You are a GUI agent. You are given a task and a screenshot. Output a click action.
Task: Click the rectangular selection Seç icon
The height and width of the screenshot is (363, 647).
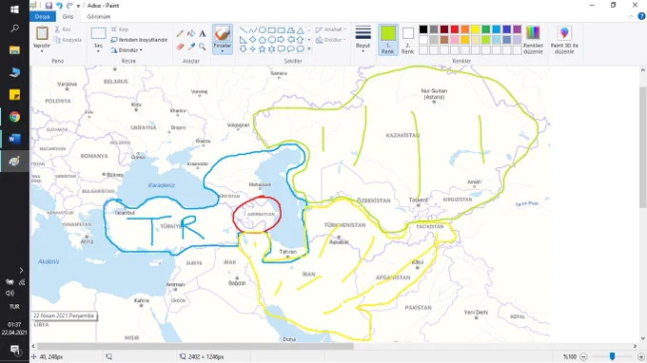click(x=98, y=33)
